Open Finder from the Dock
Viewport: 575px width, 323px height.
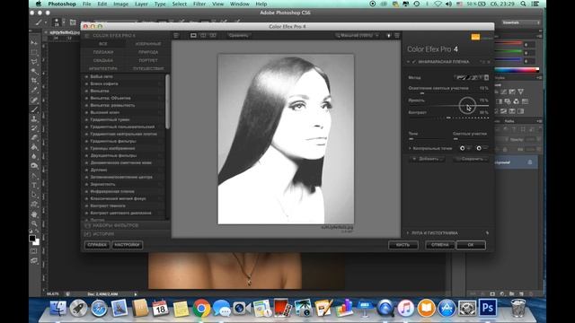pyautogui.click(x=57, y=309)
